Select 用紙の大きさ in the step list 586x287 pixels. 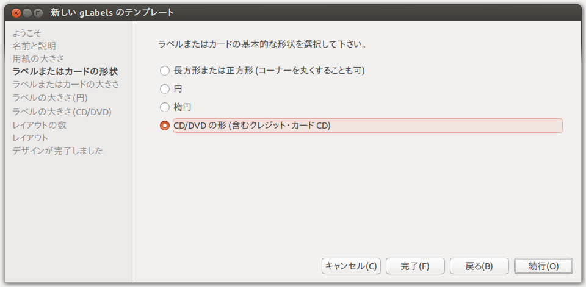coord(38,58)
